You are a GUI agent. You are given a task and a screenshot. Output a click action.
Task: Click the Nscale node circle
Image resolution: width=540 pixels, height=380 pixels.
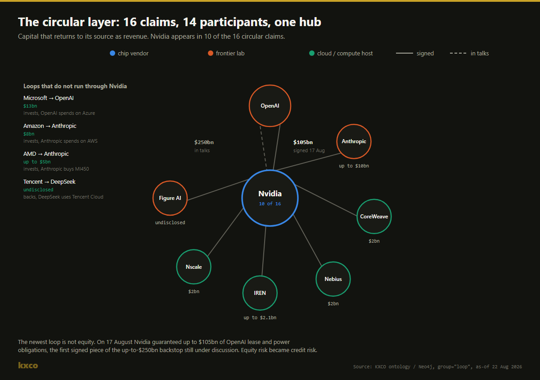point(193,267)
